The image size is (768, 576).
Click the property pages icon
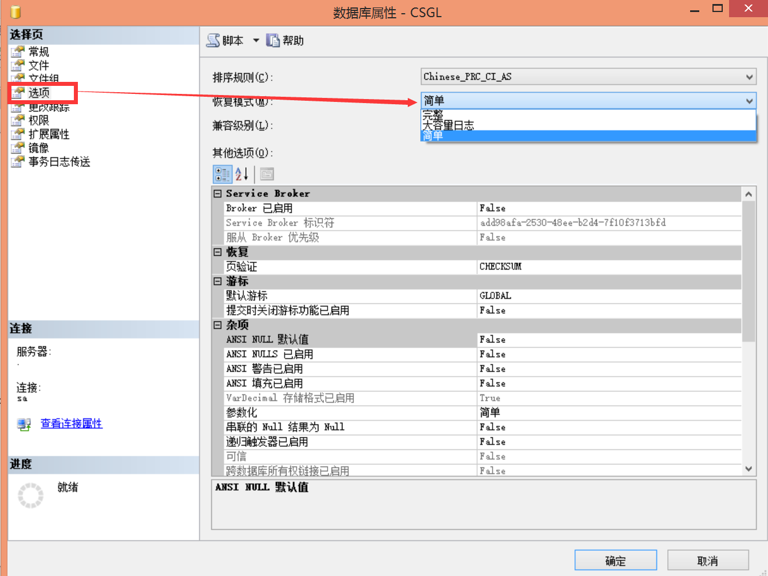pos(267,174)
